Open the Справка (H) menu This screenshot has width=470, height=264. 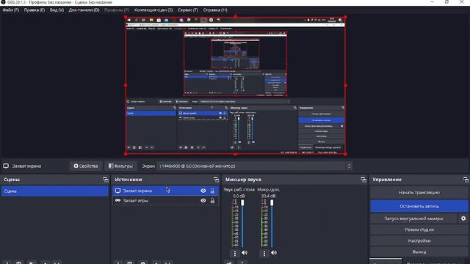pos(215,10)
